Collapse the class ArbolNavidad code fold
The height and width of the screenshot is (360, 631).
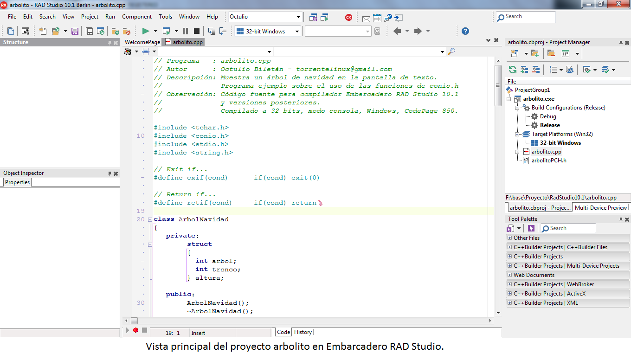(150, 219)
